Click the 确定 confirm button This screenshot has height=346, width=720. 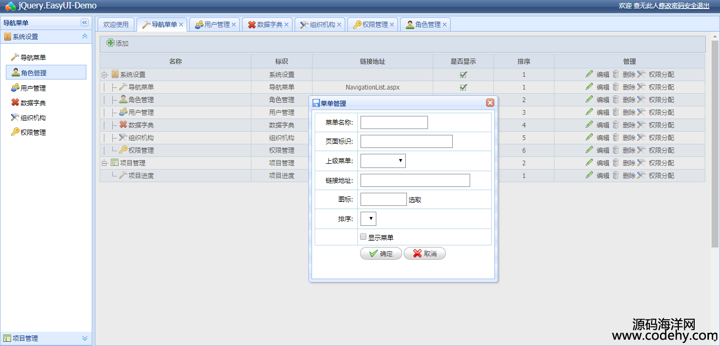click(x=381, y=253)
